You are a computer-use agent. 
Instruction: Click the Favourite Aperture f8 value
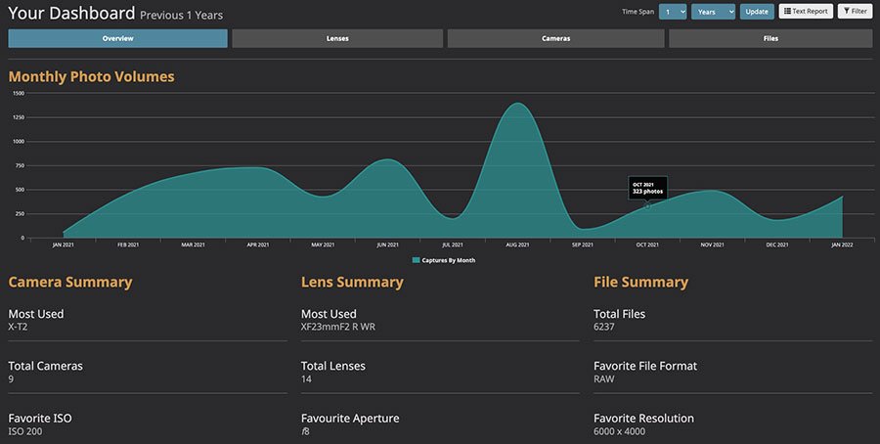tap(305, 431)
